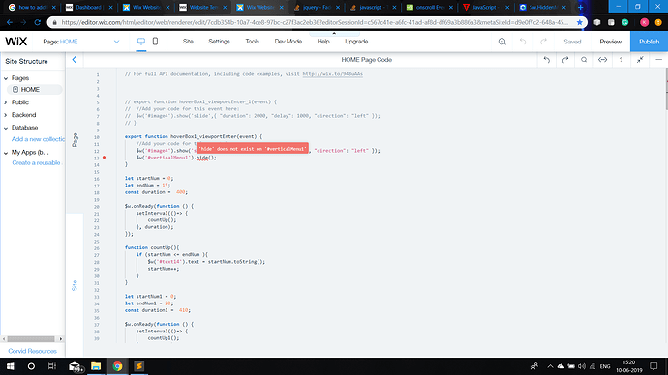Open the Windows notification center
668x375 pixels.
point(653,366)
